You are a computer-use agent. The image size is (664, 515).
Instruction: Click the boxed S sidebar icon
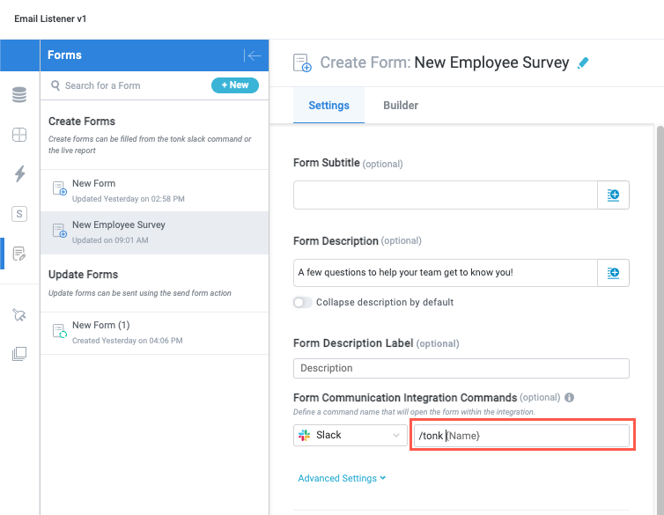(19, 213)
